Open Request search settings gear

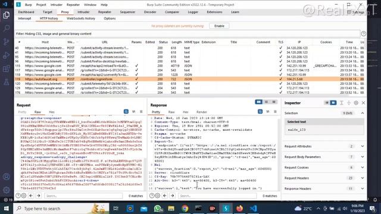point(24,196)
